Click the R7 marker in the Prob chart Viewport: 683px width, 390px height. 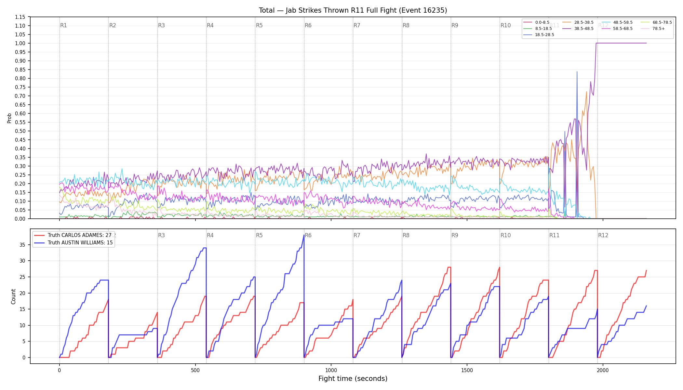click(x=357, y=25)
